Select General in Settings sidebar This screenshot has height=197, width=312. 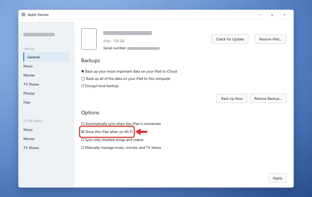pyautogui.click(x=46, y=57)
